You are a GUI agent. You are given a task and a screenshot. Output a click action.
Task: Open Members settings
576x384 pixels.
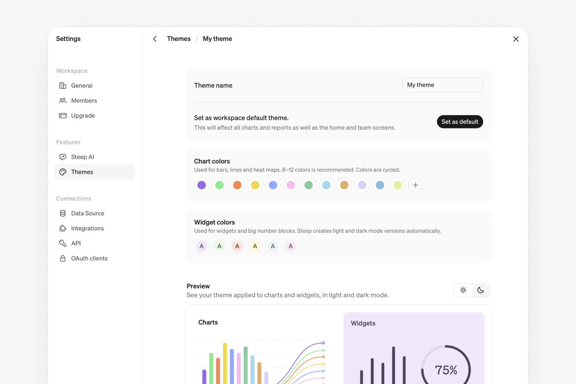coord(94,100)
